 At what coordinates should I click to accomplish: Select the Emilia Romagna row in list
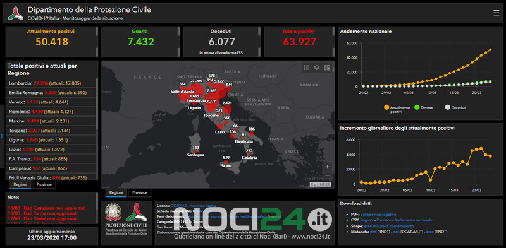pos(51,93)
